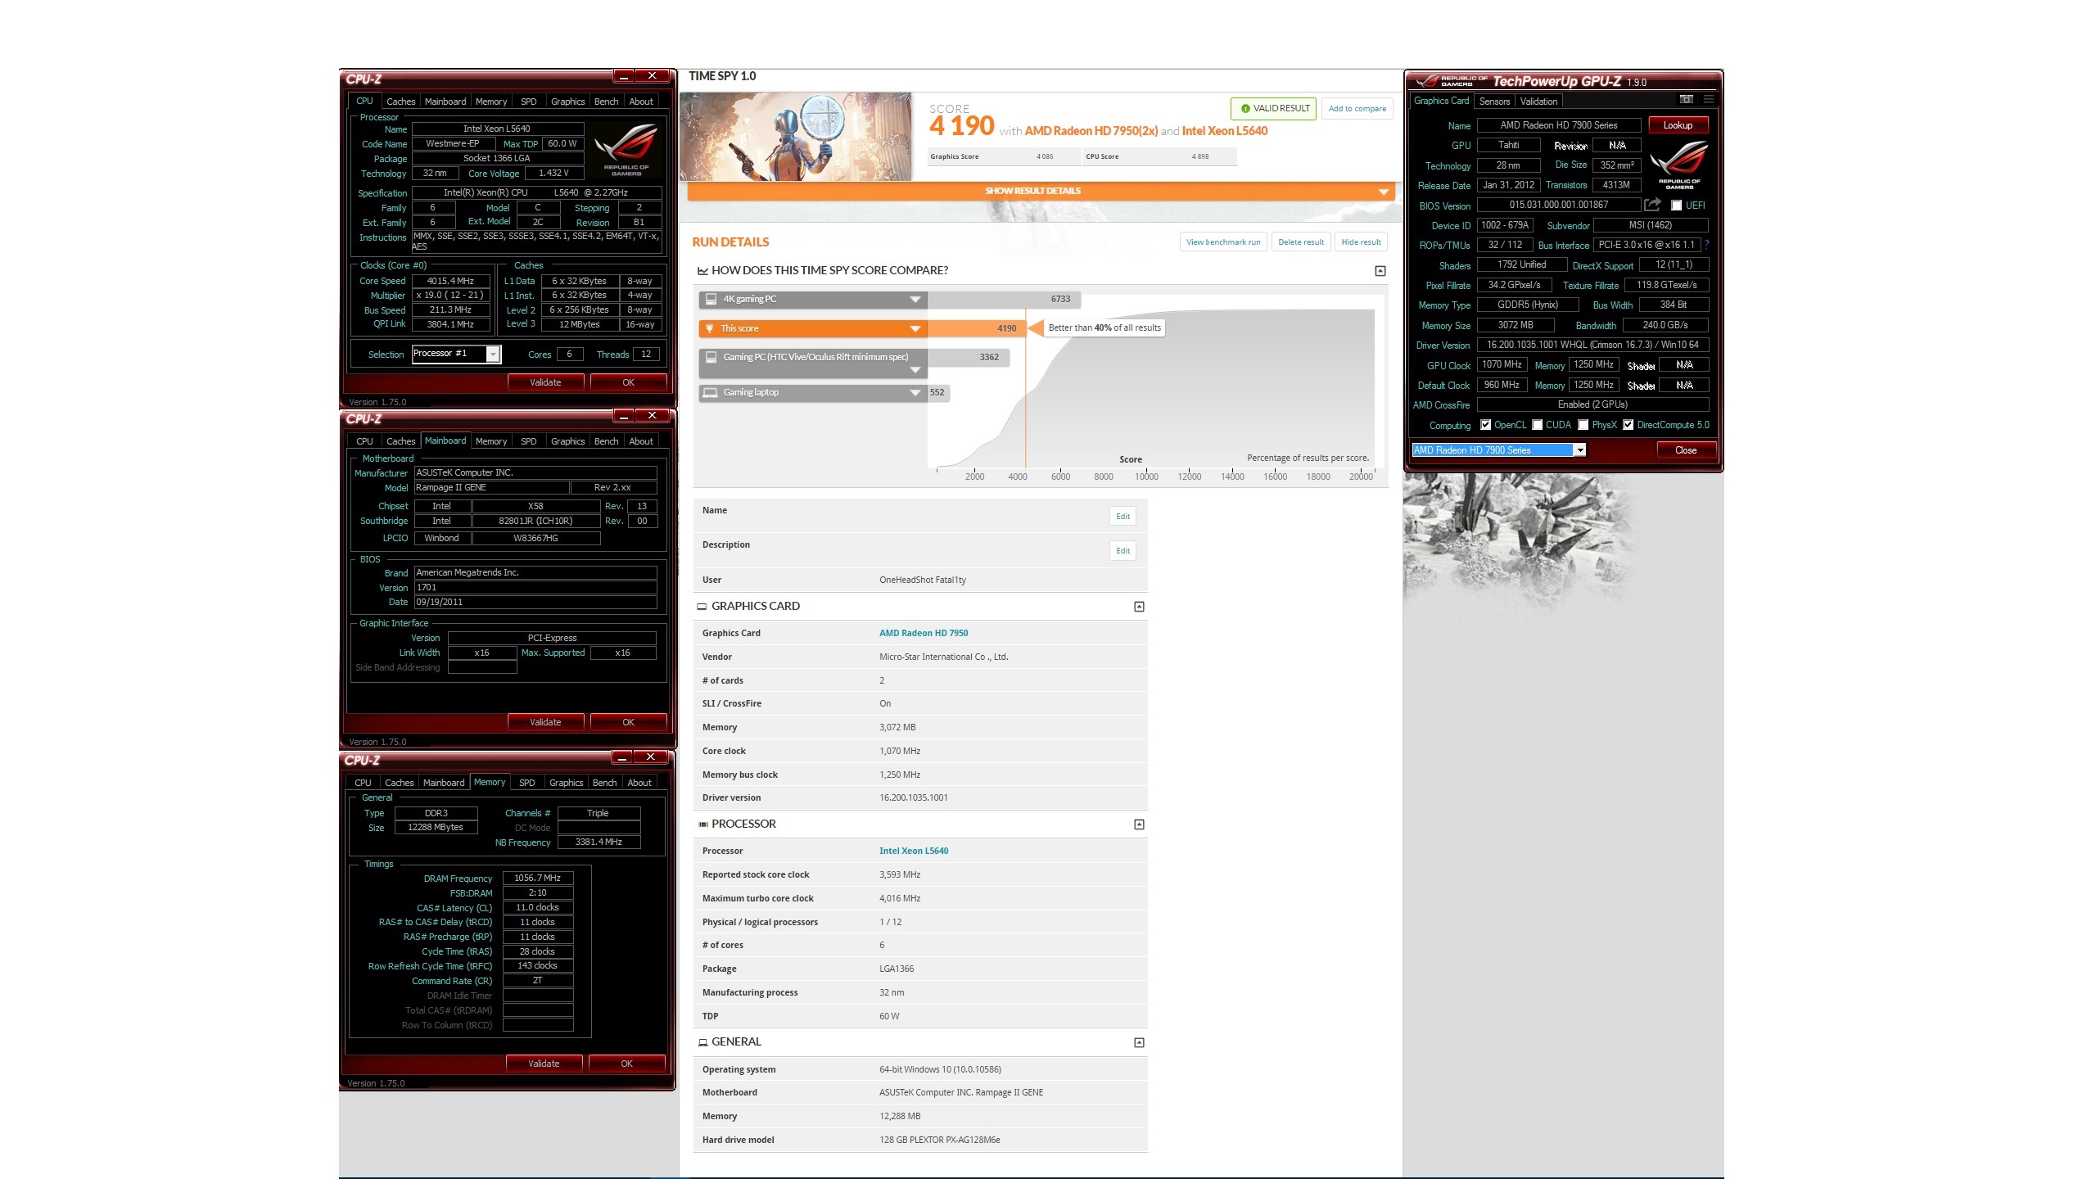Click the Time Spy benchmark thumbnail image
Image resolution: width=2096 pixels, height=1179 pixels.
796,136
